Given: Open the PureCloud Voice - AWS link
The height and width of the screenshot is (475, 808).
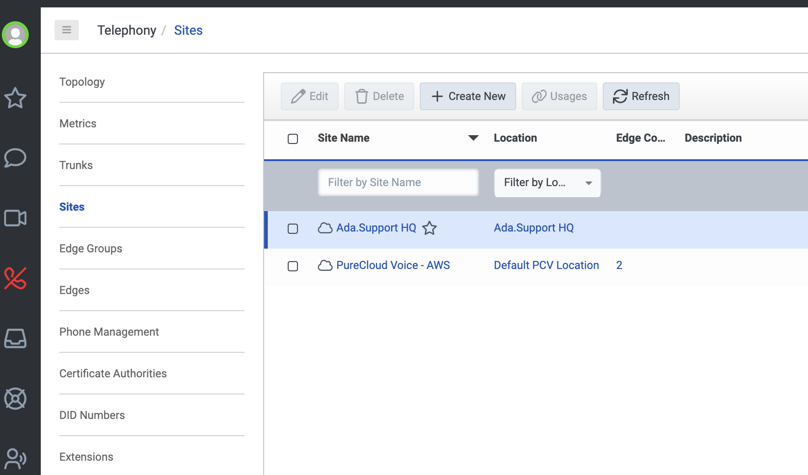Looking at the screenshot, I should tap(393, 265).
